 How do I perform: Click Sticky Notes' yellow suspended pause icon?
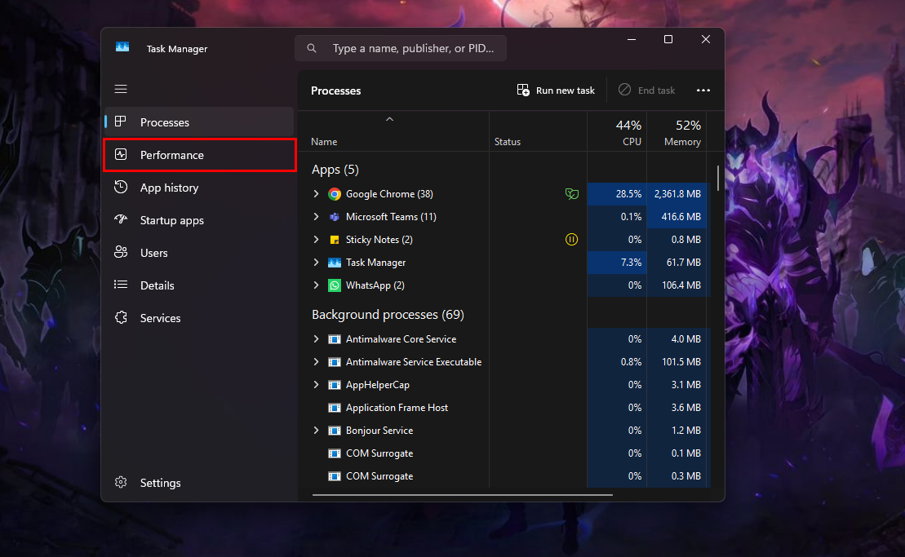pyautogui.click(x=571, y=240)
